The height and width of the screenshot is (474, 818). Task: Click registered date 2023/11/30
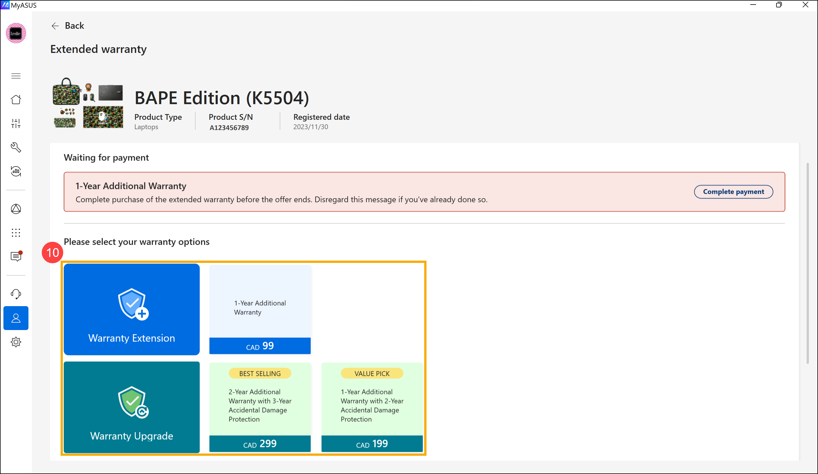(x=311, y=127)
